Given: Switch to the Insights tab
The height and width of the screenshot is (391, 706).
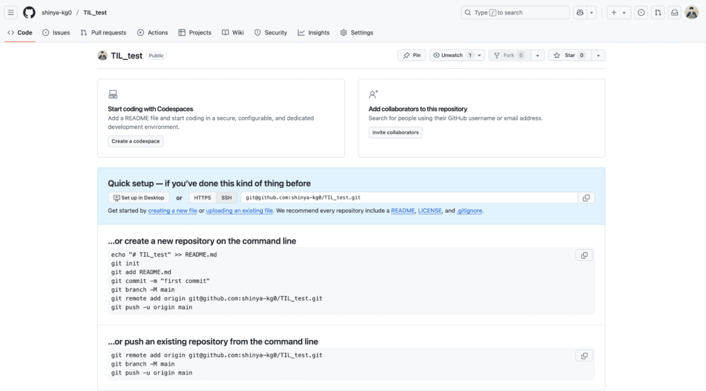Looking at the screenshot, I should [314, 33].
